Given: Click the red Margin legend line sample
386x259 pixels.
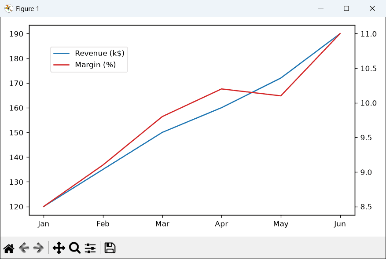Looking at the screenshot, I should 62,65.
